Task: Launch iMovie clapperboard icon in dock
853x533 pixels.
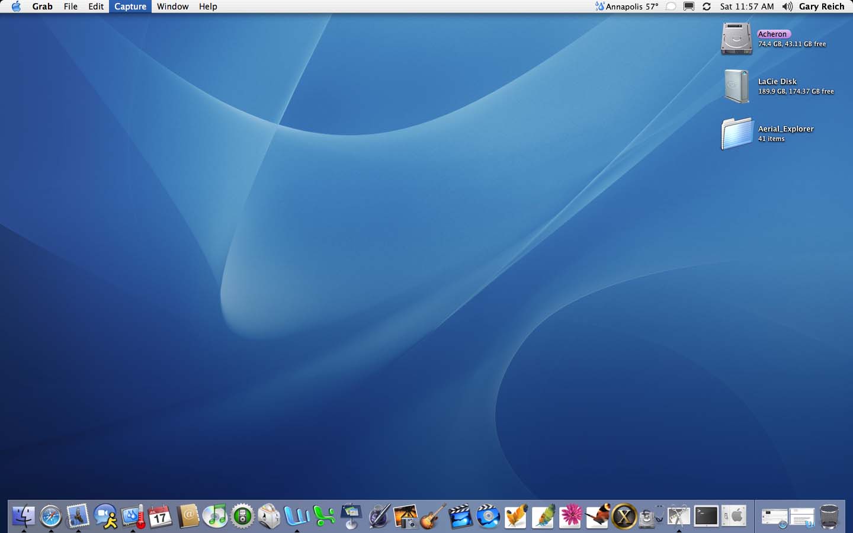Action: pos(460,516)
